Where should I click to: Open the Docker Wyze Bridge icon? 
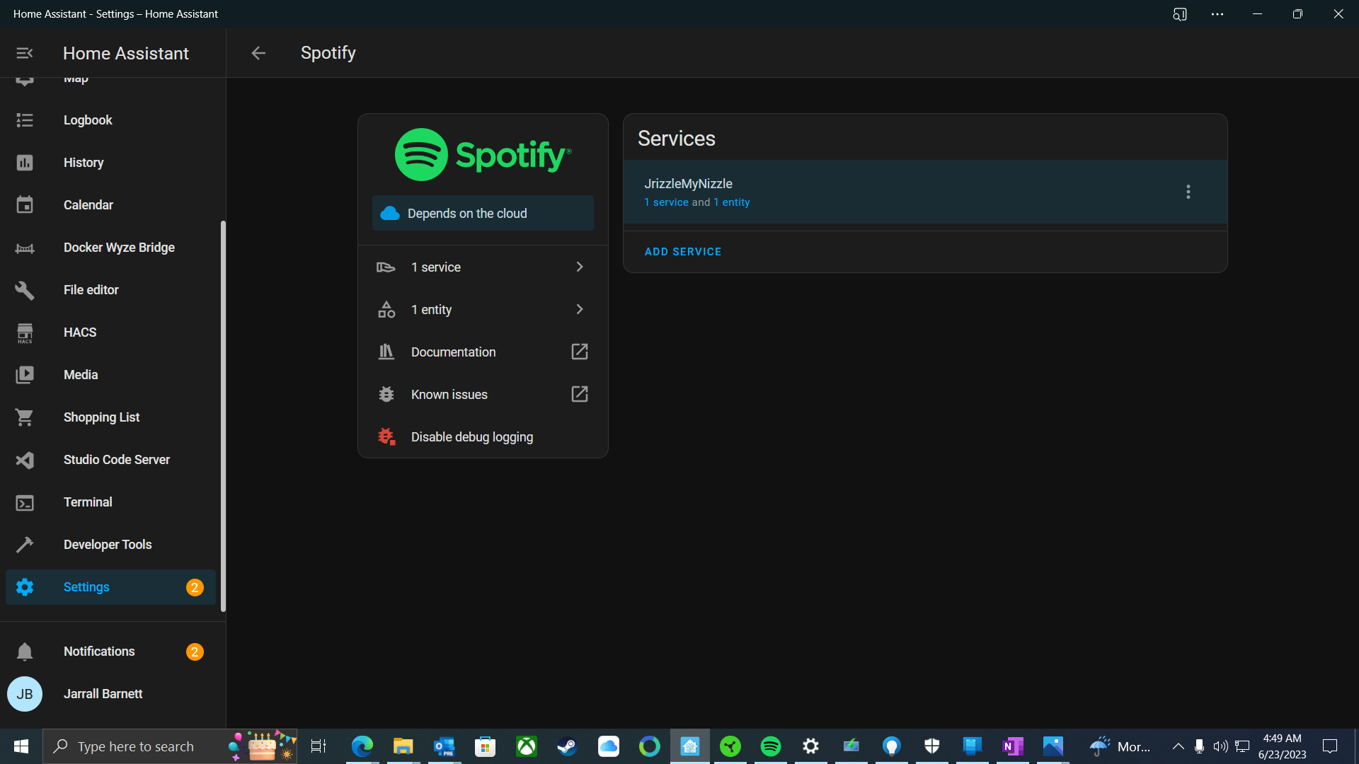(25, 248)
